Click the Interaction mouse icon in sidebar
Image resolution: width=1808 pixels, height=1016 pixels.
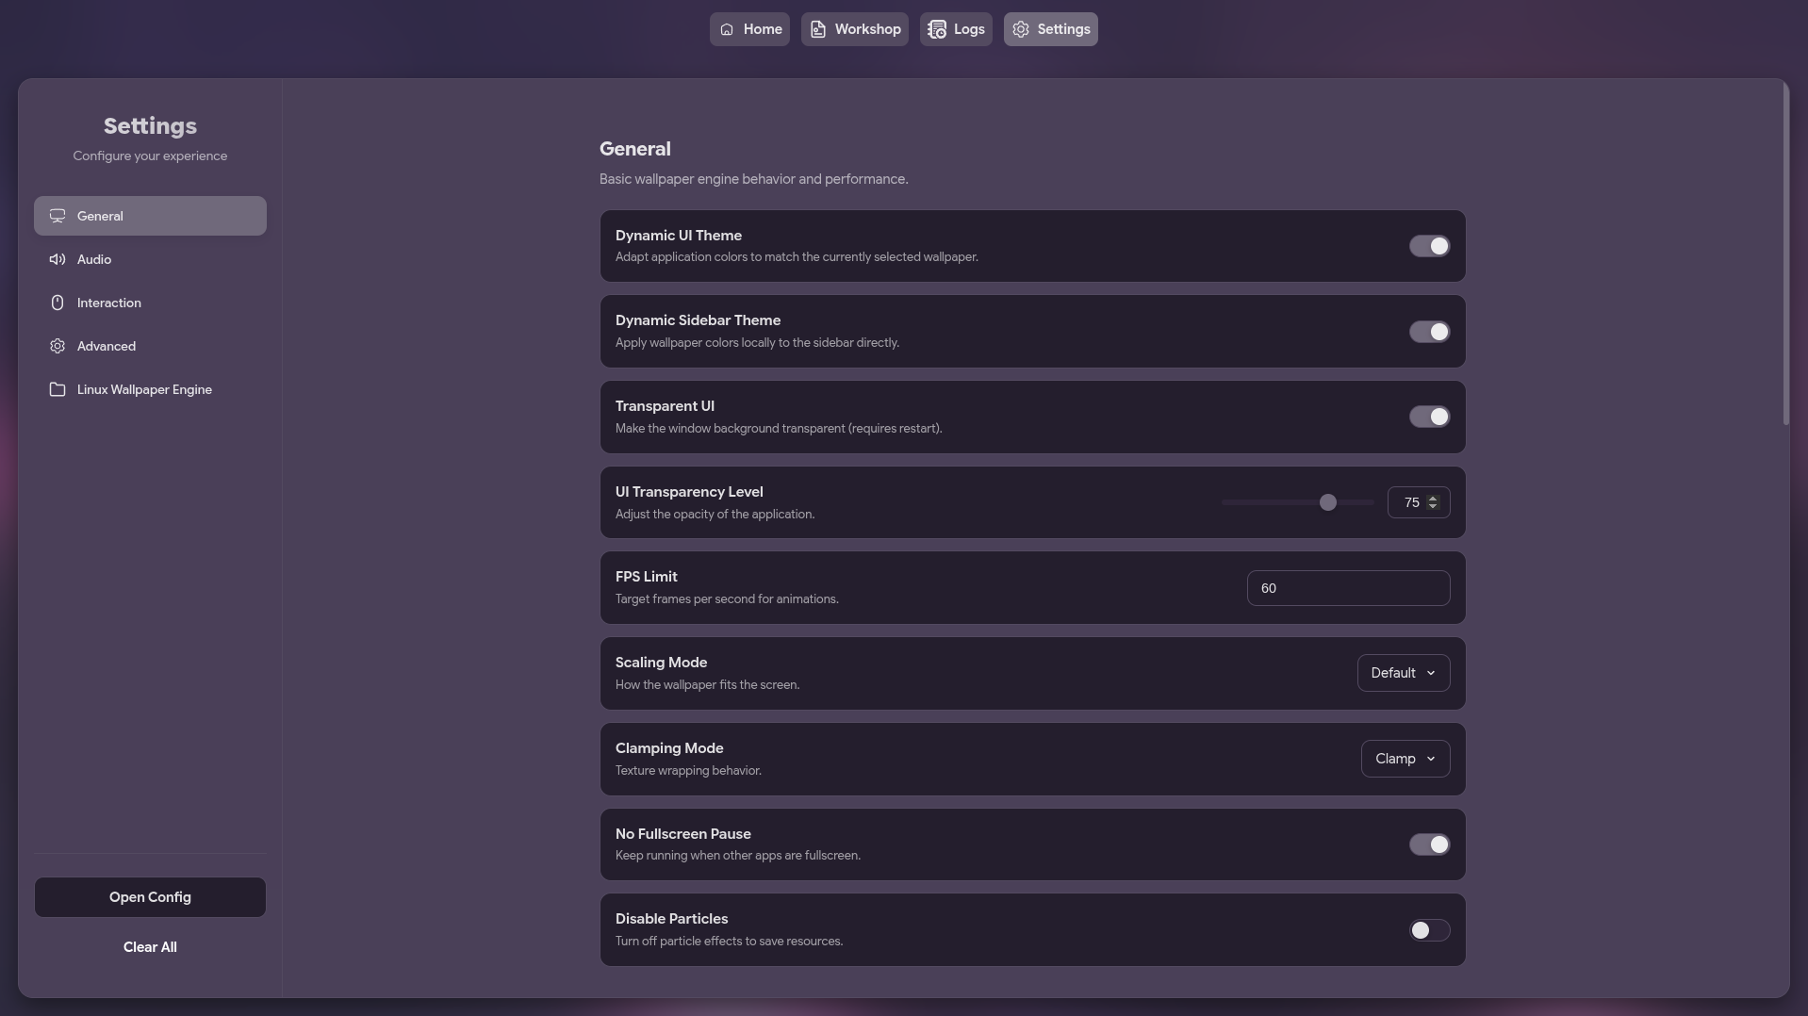pos(58,303)
